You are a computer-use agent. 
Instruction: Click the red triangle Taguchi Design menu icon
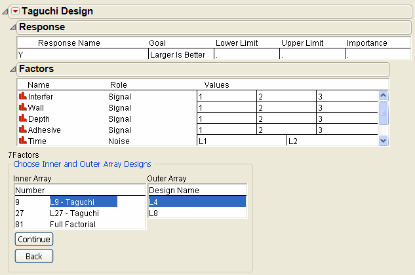click(16, 11)
